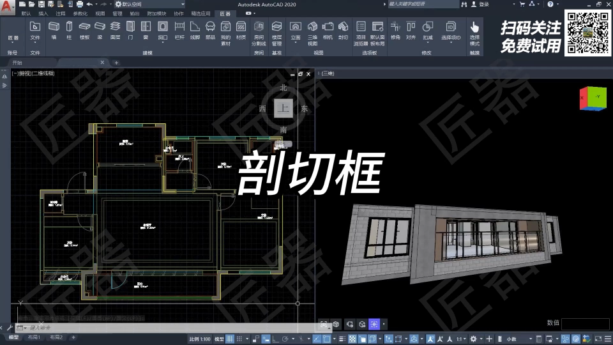This screenshot has height=345, width=613.
Task: Expand the 默认空间 workspace dropdown
Action: coord(183,4)
